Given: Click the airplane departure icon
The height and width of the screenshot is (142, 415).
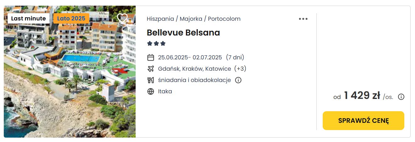Looking at the screenshot, I should (x=151, y=69).
